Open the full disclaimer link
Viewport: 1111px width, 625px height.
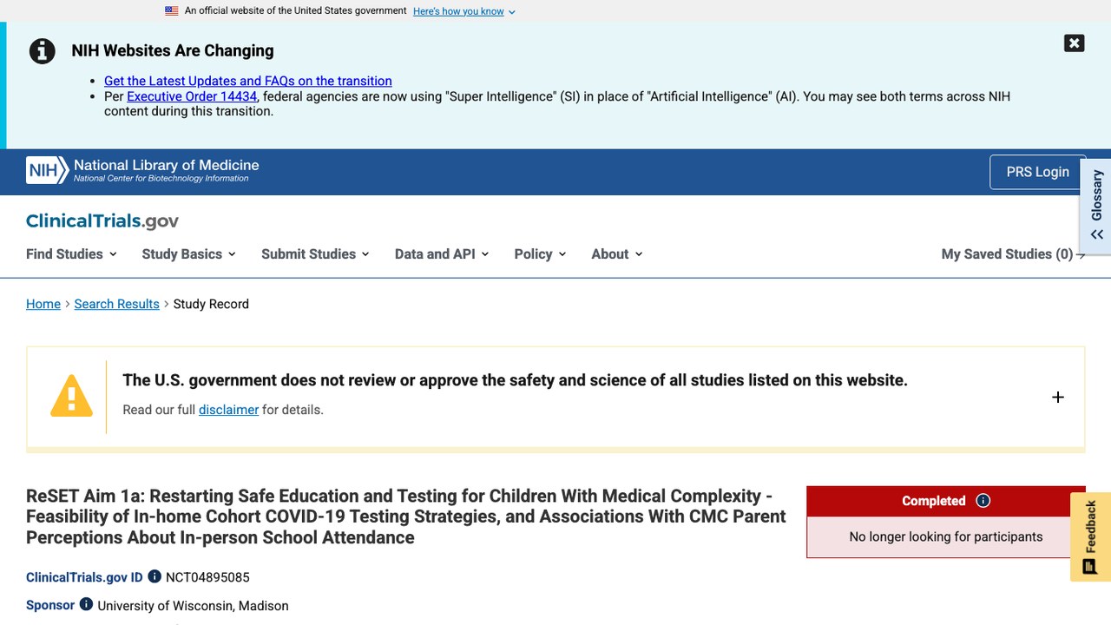228,410
